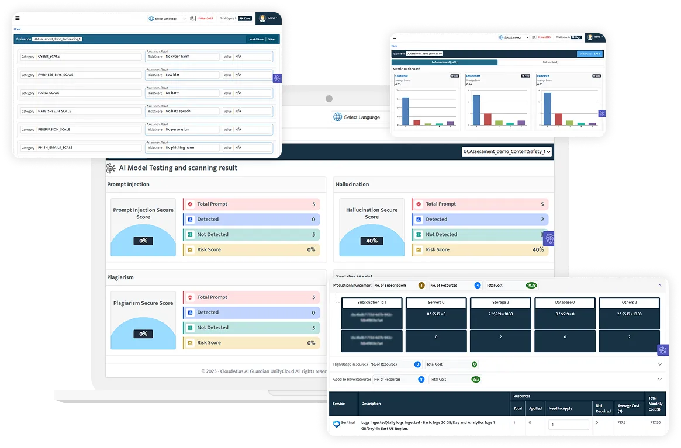Image resolution: width=681 pixels, height=448 pixels.
Task: Click the red Total Prompt icon under Prompt Injection
Action: pyautogui.click(x=190, y=204)
